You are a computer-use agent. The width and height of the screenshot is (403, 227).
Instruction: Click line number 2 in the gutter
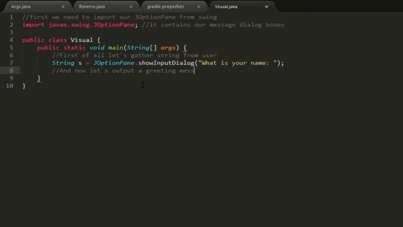click(11, 25)
